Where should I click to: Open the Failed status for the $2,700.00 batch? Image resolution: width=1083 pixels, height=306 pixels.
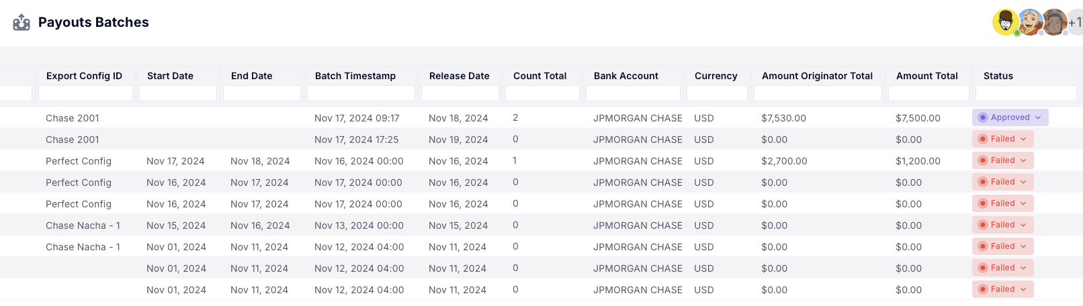point(1002,160)
